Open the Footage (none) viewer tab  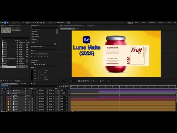(x=91, y=26)
